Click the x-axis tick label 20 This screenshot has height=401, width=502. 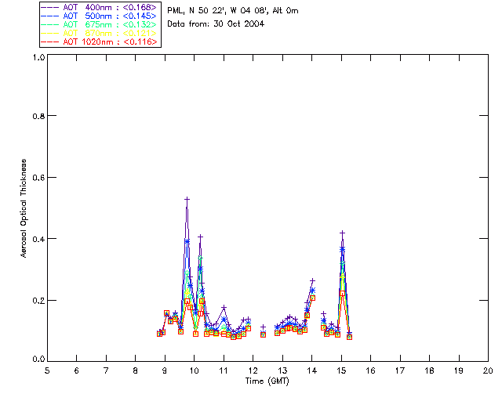[488, 370]
